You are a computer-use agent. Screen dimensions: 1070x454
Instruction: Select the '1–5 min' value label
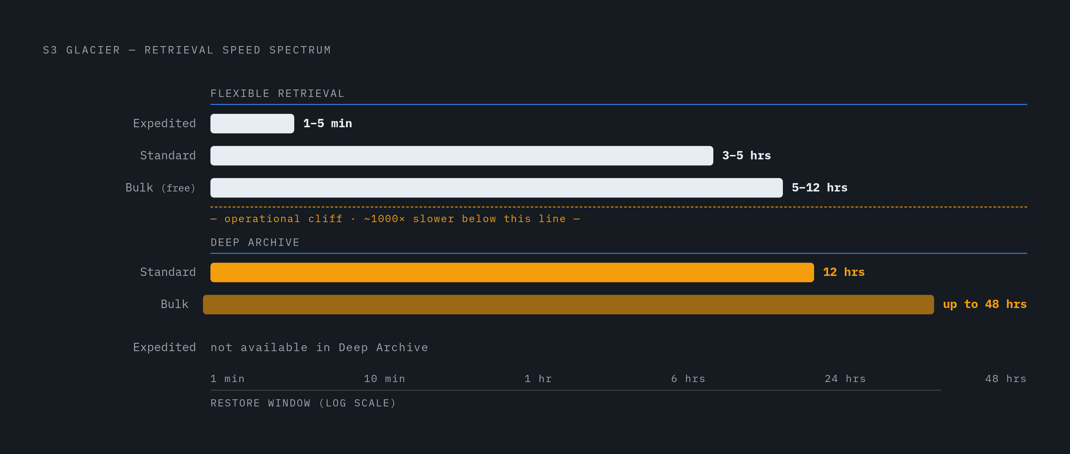328,123
